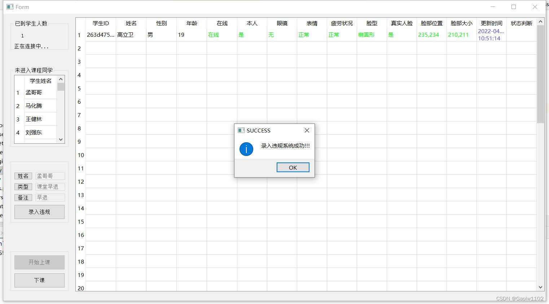Click the 备注 input field
Screen dimensions: 549x304
(x=50, y=197)
